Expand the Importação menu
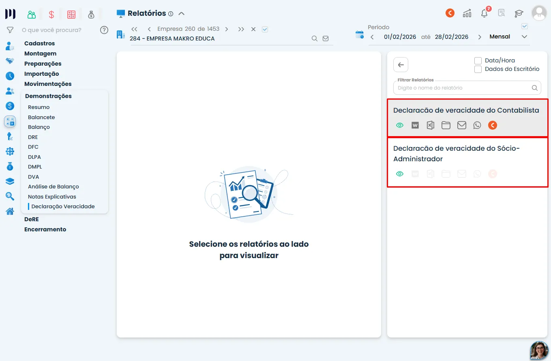This screenshot has width=551, height=361. click(42, 74)
